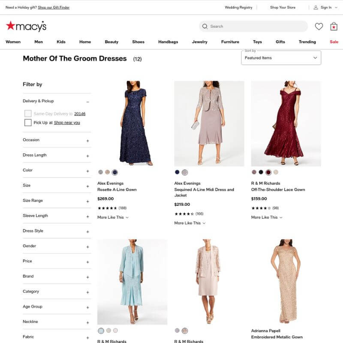Screen dimensions: 343x343
Task: Collapse the Delivery & Pickup filter
Action: tap(87, 102)
